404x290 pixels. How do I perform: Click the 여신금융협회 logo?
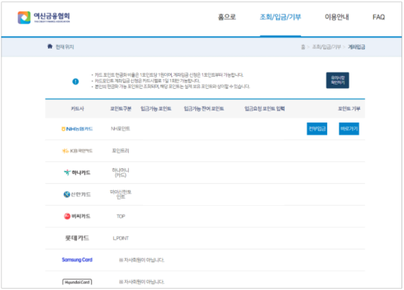(44, 17)
